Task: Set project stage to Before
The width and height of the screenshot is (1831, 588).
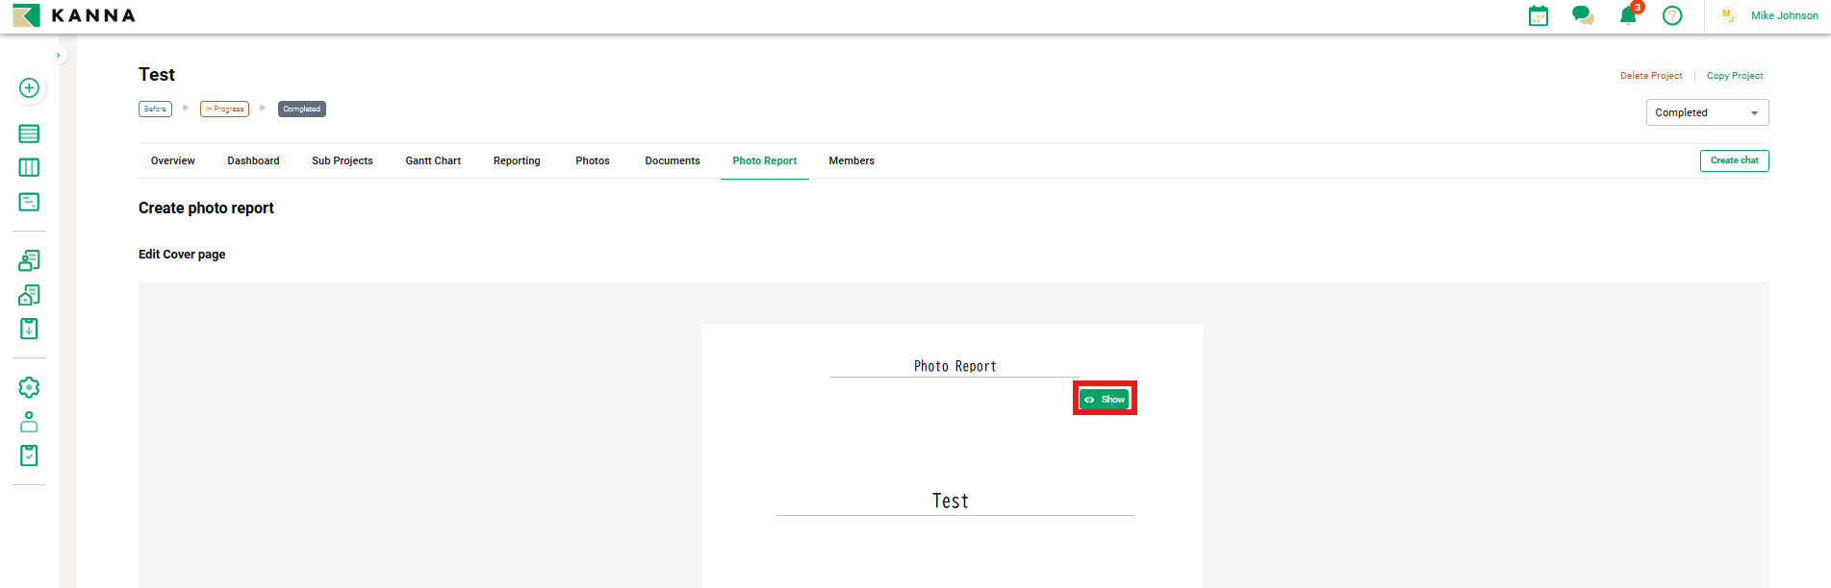Action: point(155,110)
